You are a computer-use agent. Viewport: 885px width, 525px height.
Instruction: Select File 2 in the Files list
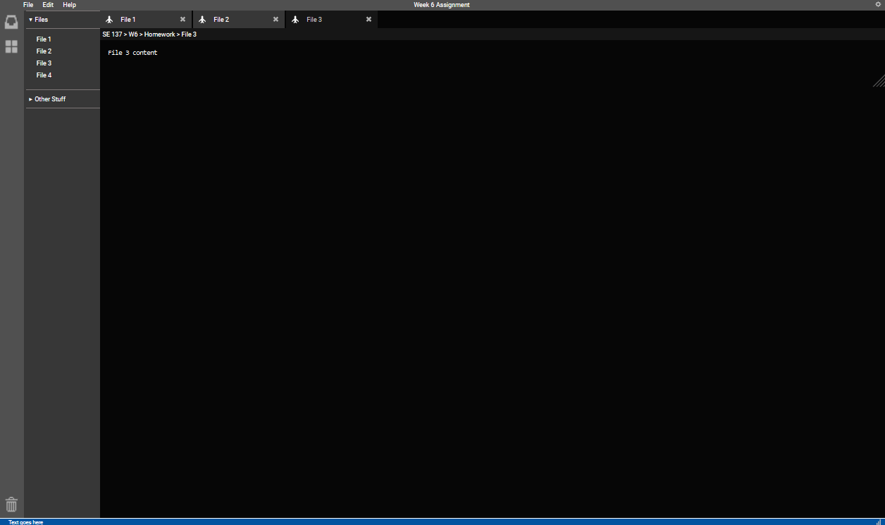(44, 51)
